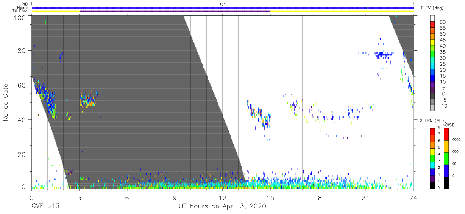Click the y-axis tick label 100
Screen dimensions: 465x214
[20, 17]
